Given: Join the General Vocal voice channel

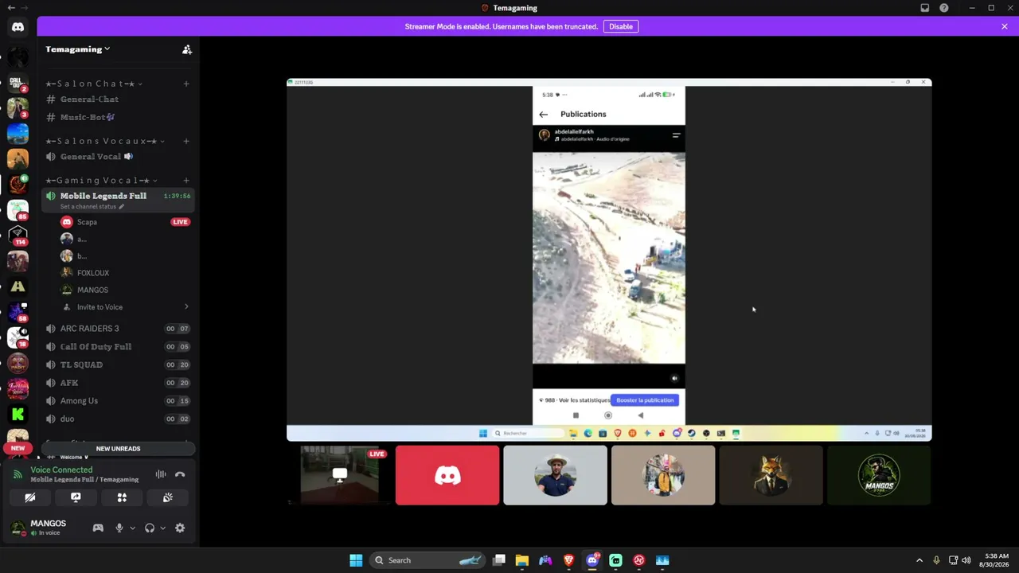Looking at the screenshot, I should 118,157.
